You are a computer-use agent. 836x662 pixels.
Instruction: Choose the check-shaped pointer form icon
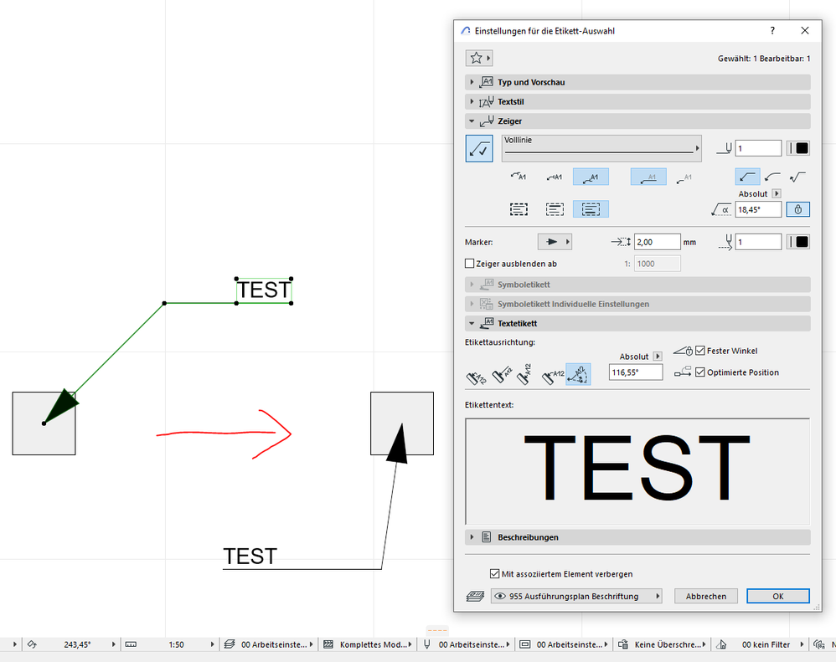797,177
